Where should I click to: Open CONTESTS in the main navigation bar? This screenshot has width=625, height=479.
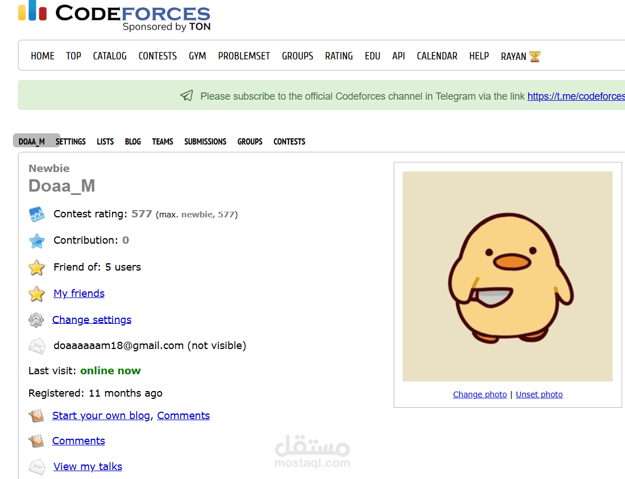(x=157, y=56)
